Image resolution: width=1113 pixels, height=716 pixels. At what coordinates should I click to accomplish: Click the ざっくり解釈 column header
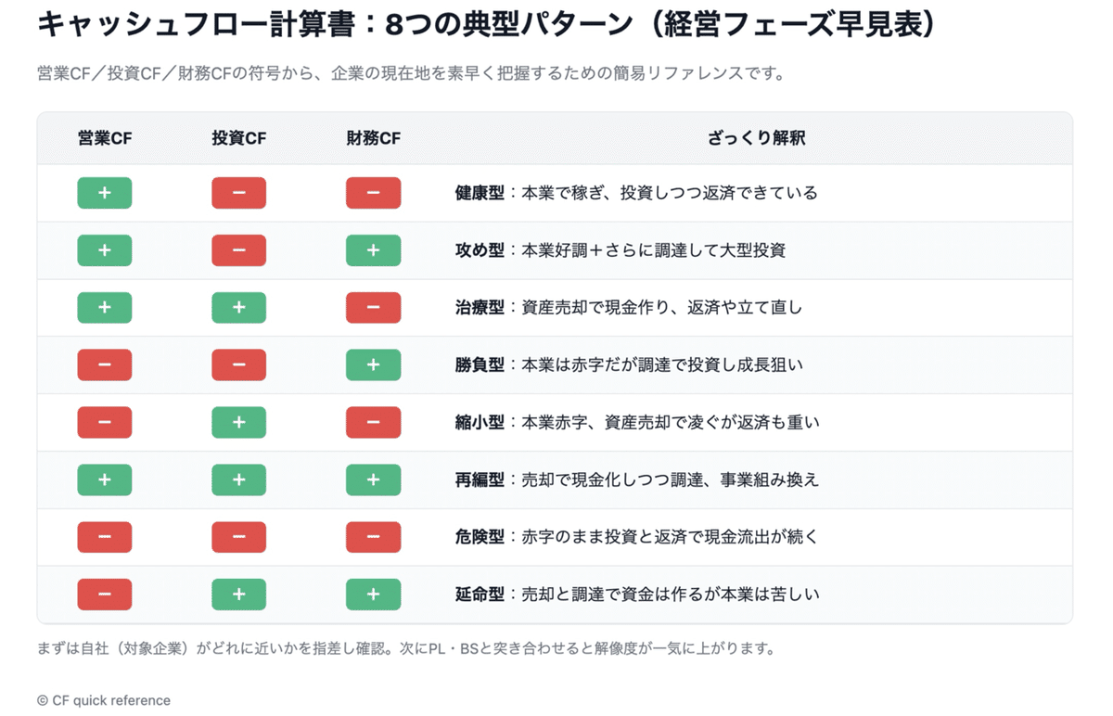(x=756, y=138)
